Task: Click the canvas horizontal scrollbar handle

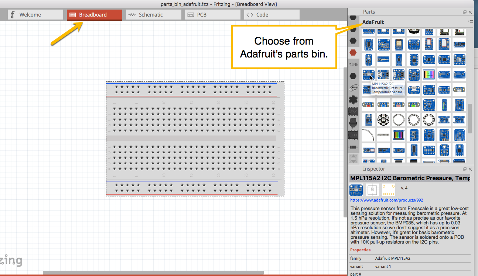Action: (x=153, y=273)
